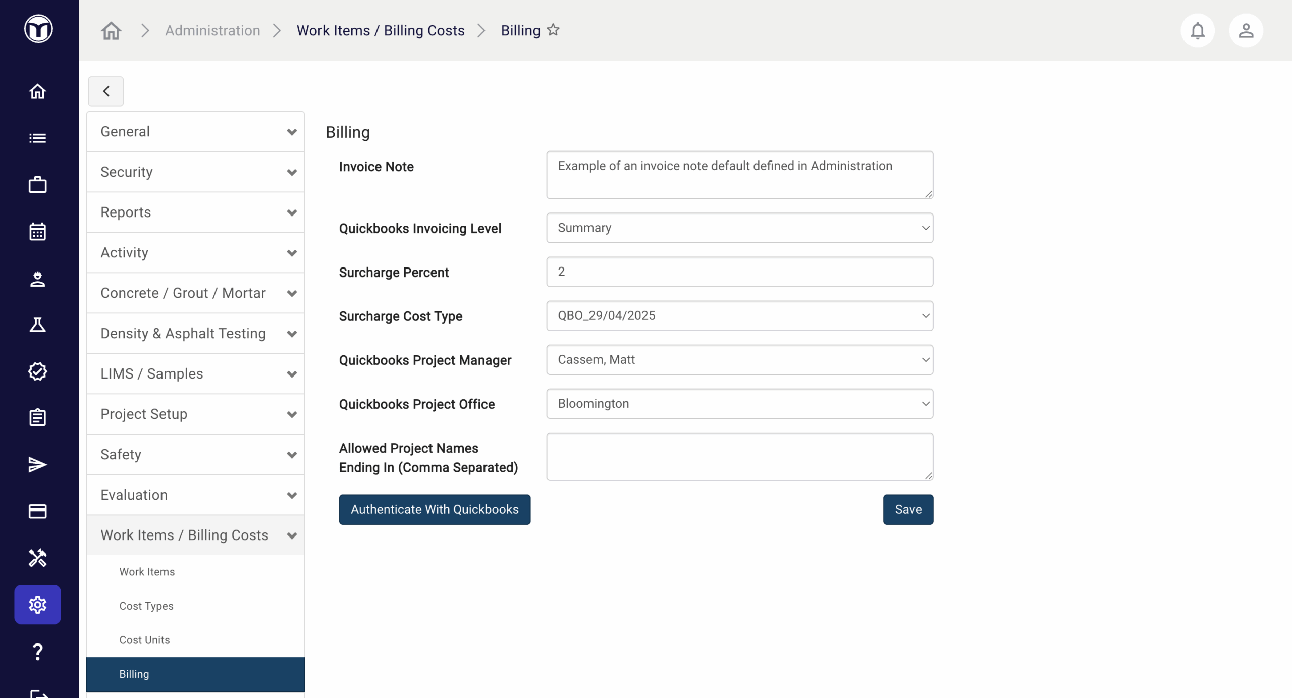Screen dimensions: 1292x698
Task: Expand the Evaluation section
Action: coord(195,495)
